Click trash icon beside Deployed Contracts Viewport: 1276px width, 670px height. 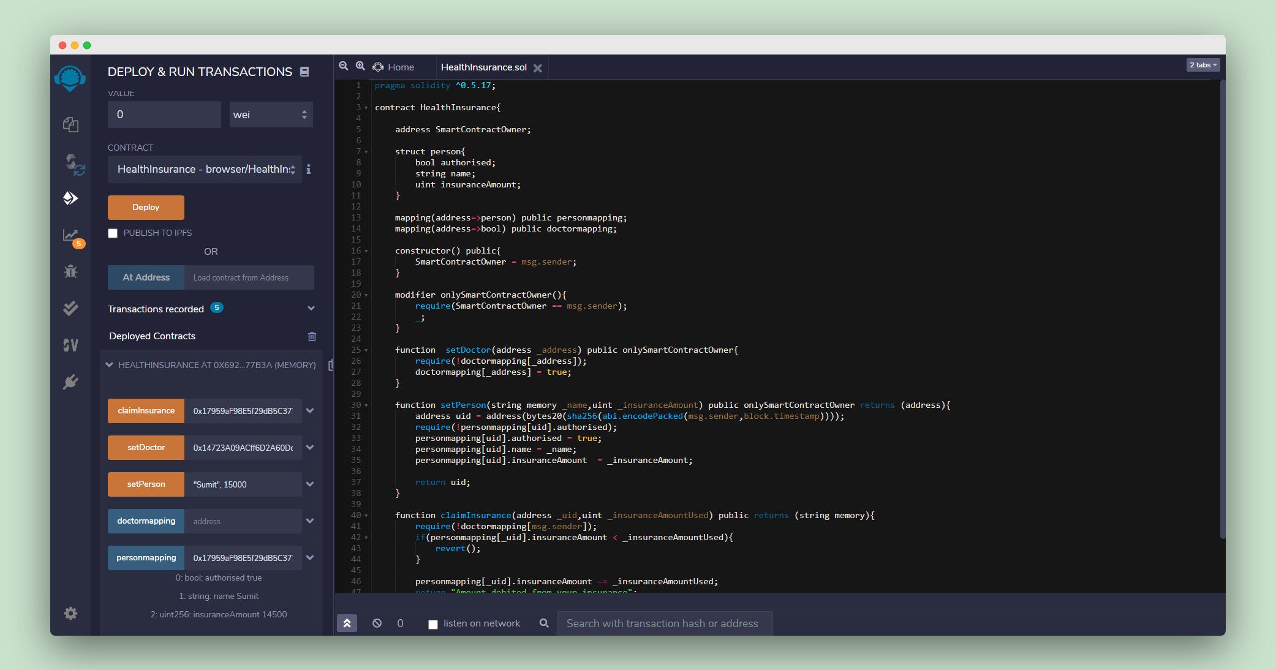[x=312, y=336]
